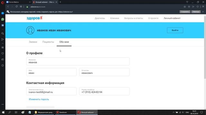The width and height of the screenshot is (206, 115).
Task: Open the tabs menu icon in title bar
Action: 187,2
